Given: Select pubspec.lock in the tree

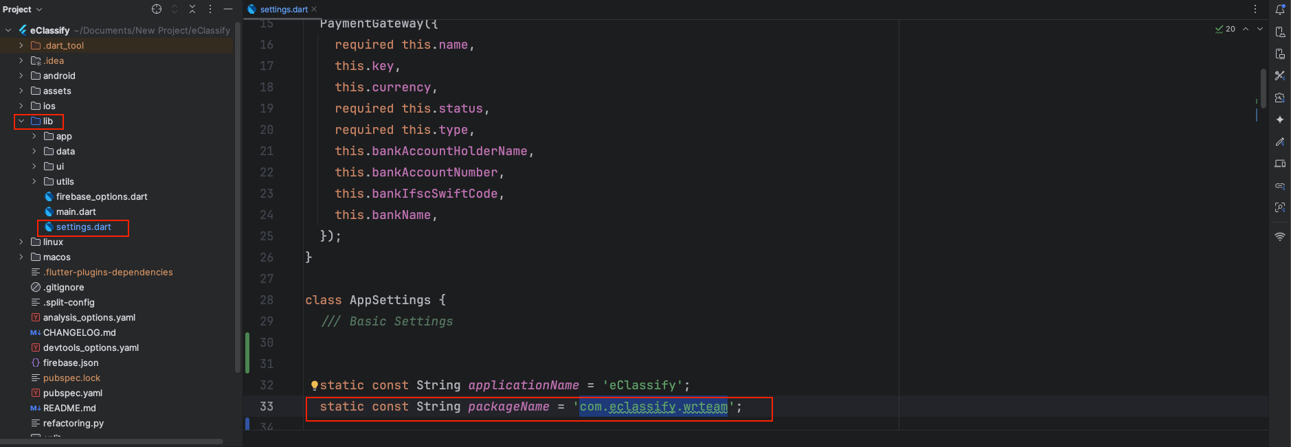Looking at the screenshot, I should (71, 378).
